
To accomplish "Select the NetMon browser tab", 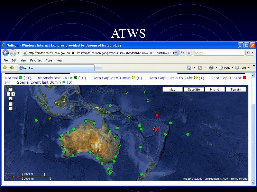I will click(x=56, y=68).
